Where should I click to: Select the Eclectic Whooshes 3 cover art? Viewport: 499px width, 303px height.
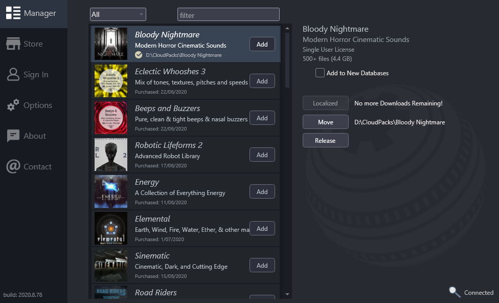tap(111, 80)
